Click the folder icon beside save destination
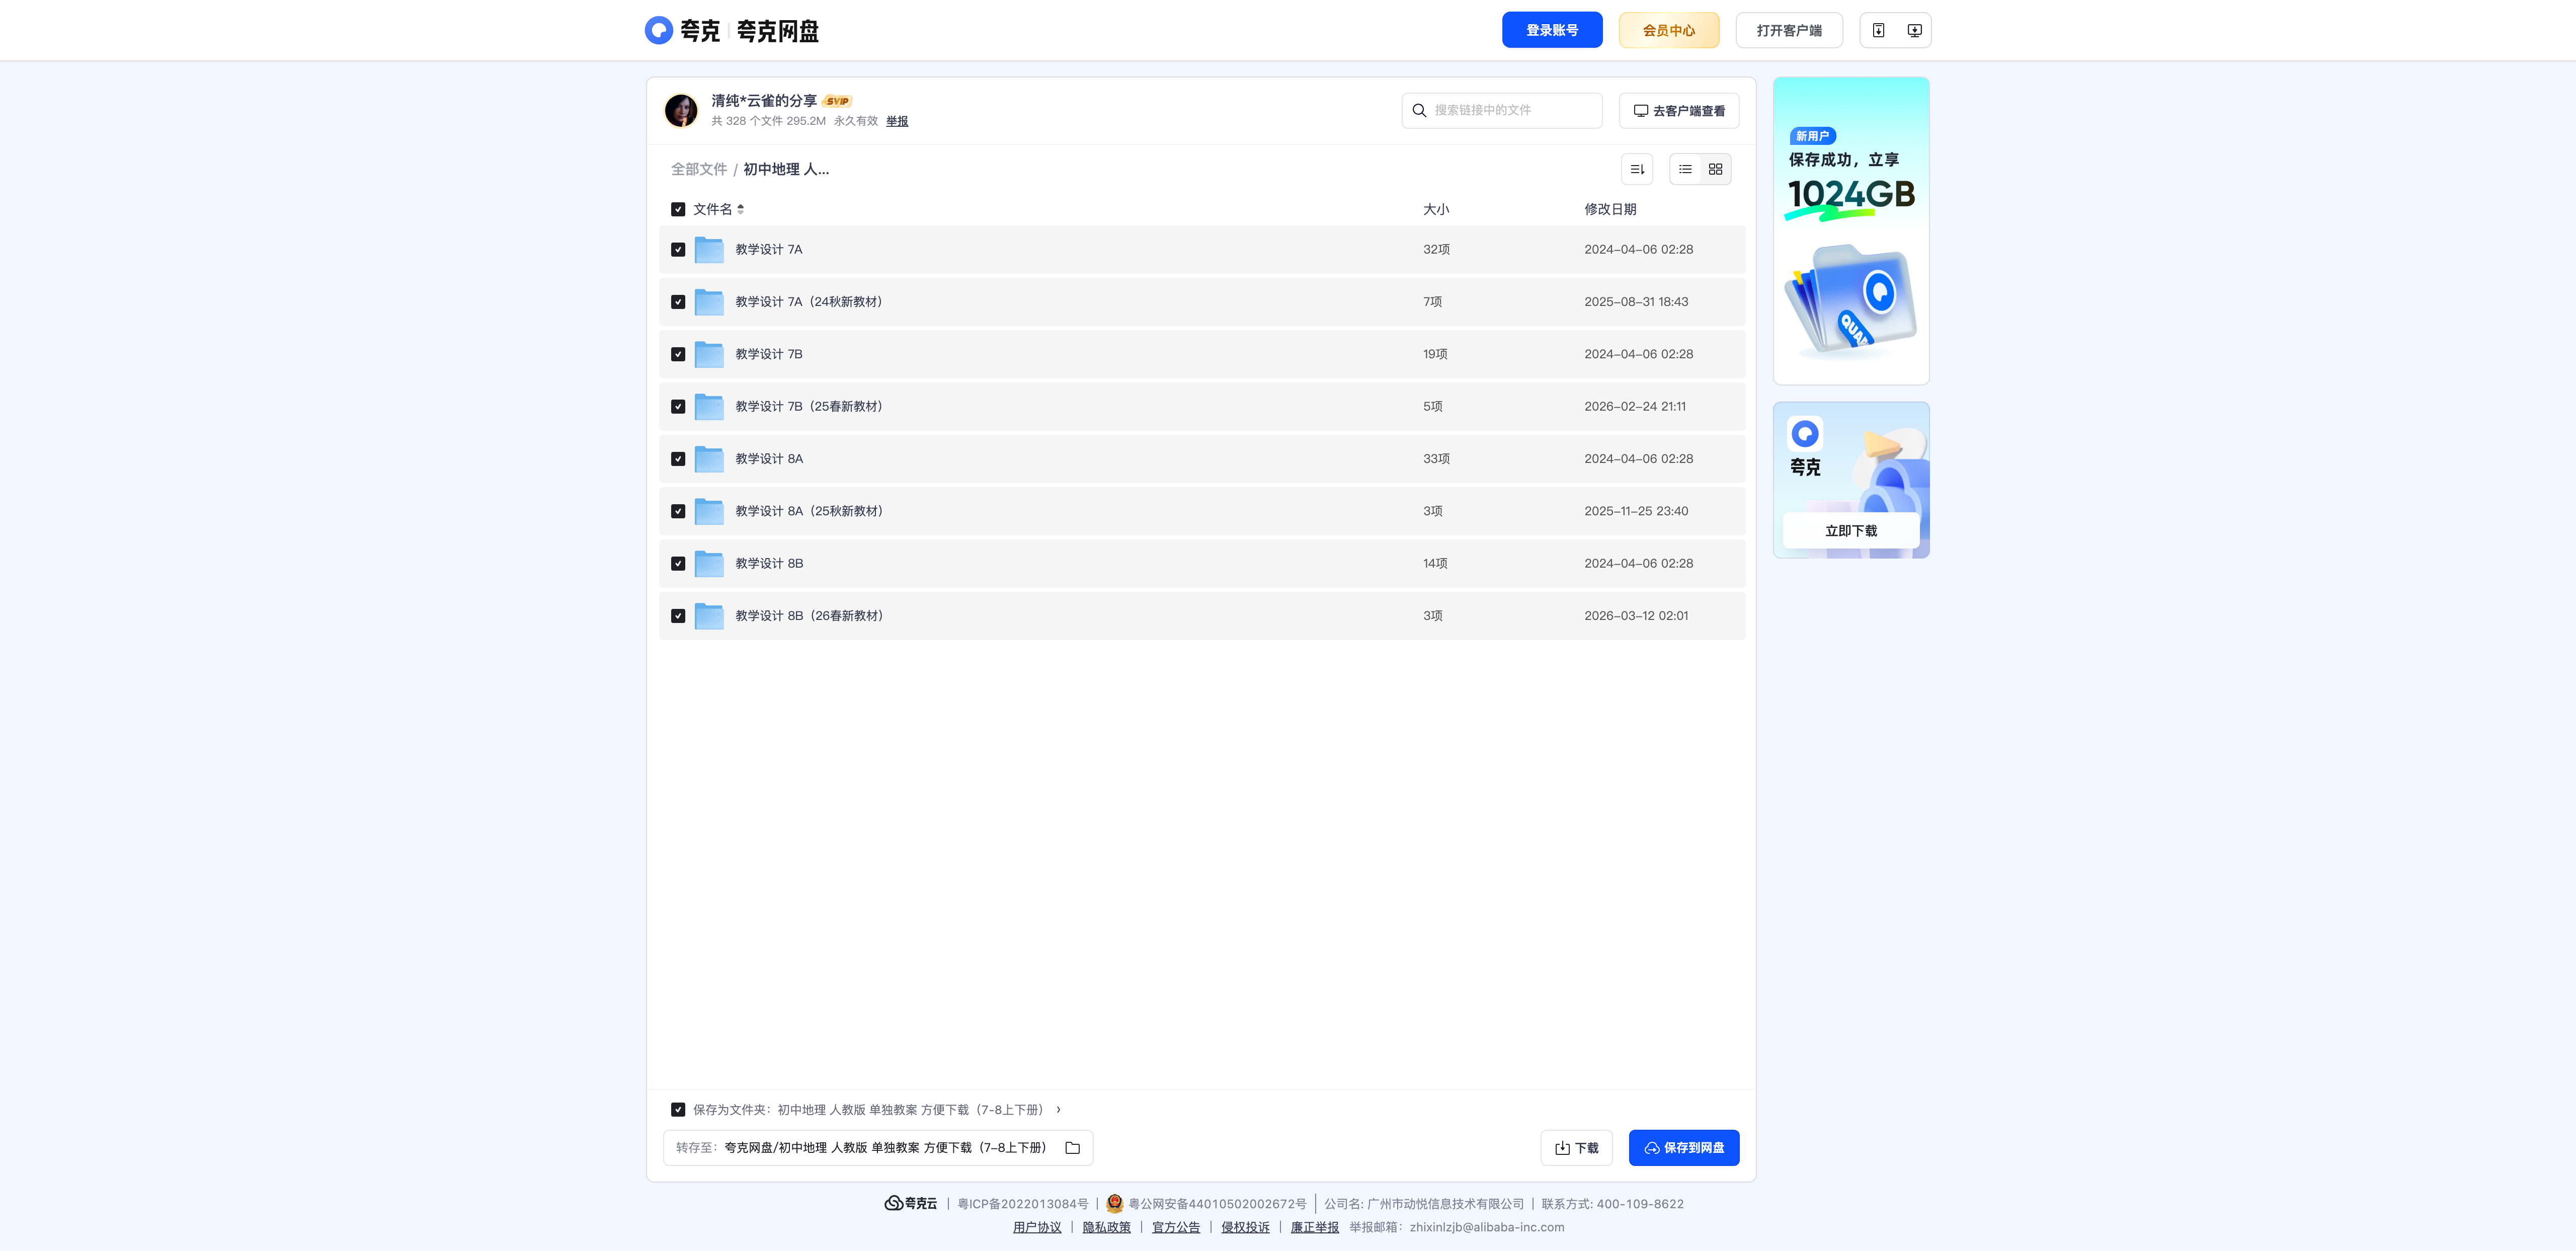 coord(1072,1148)
